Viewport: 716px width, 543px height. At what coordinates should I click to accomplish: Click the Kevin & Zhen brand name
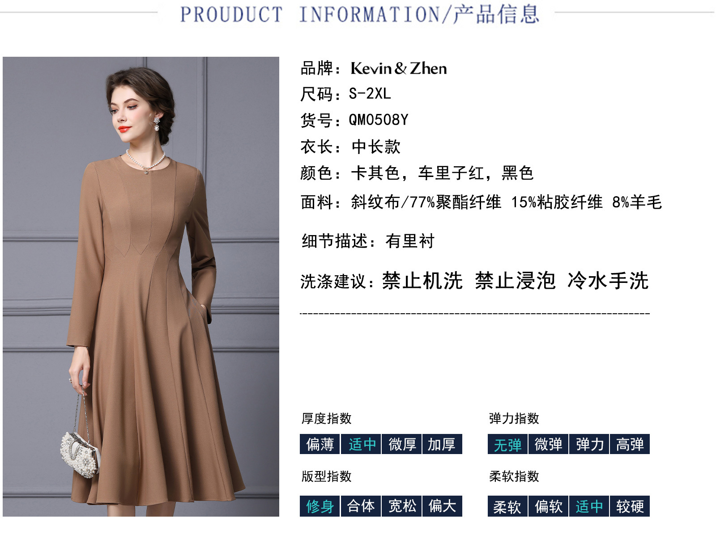[399, 68]
